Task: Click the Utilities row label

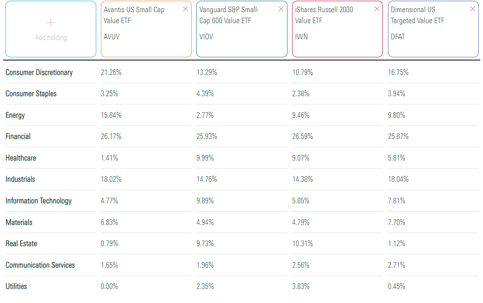Action: [16, 286]
